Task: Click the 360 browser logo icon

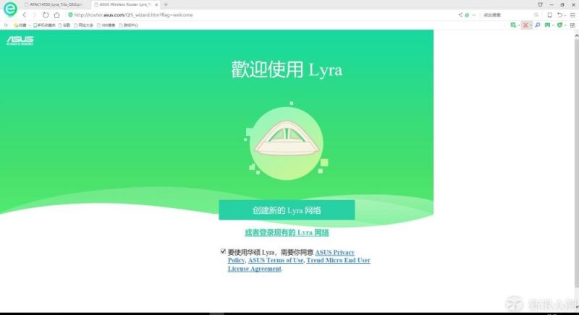Action: pos(10,9)
